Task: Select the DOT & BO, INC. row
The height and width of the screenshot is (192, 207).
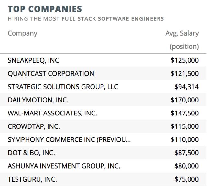Action: (x=31, y=153)
